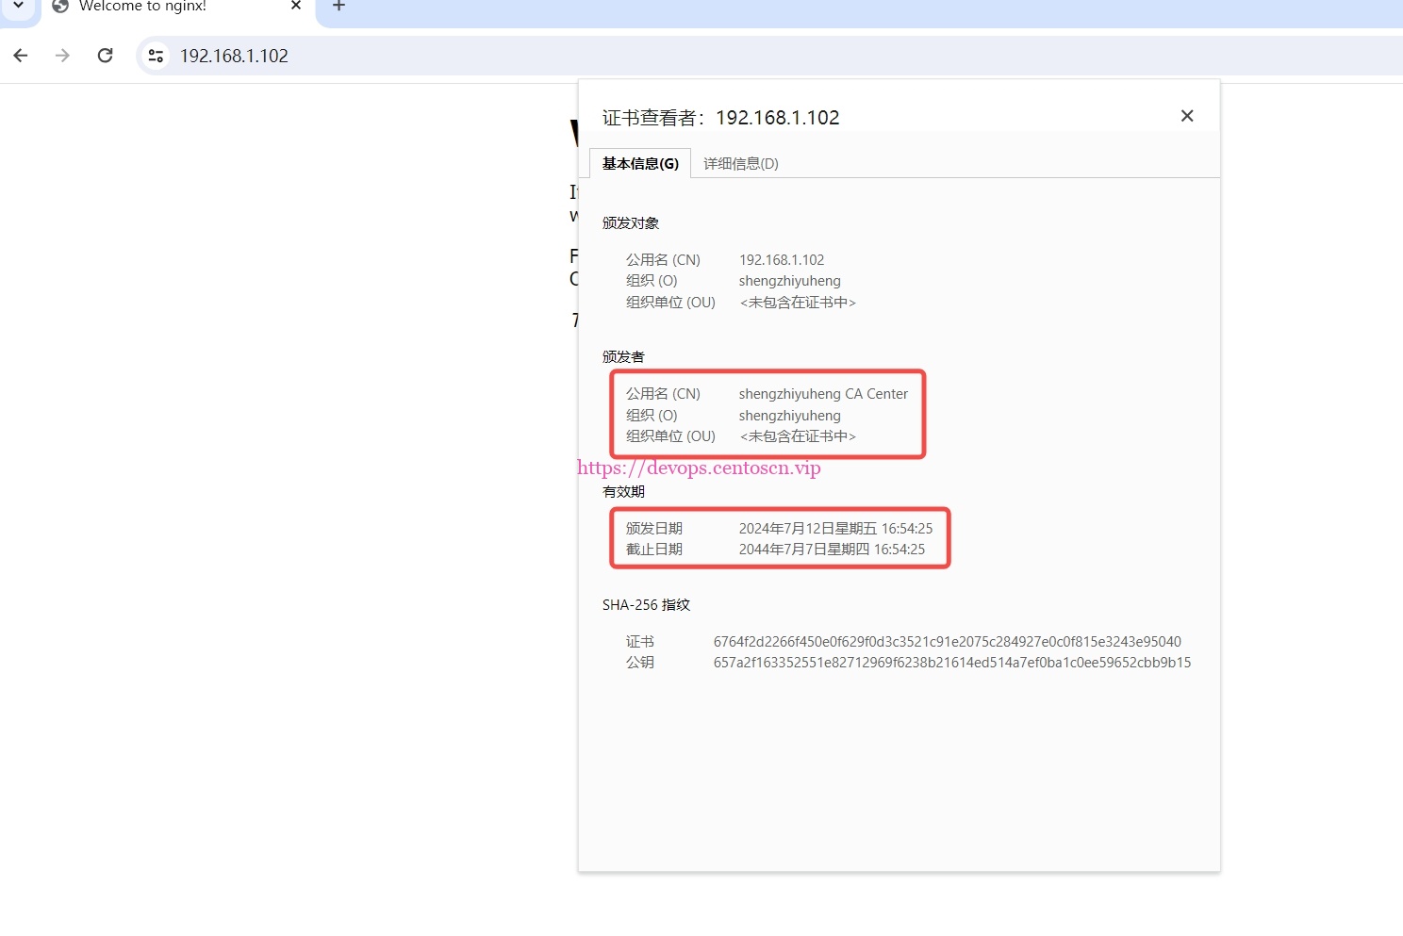1403x936 pixels.
Task: Close the Welcome to nginx! tab
Action: [x=296, y=7]
